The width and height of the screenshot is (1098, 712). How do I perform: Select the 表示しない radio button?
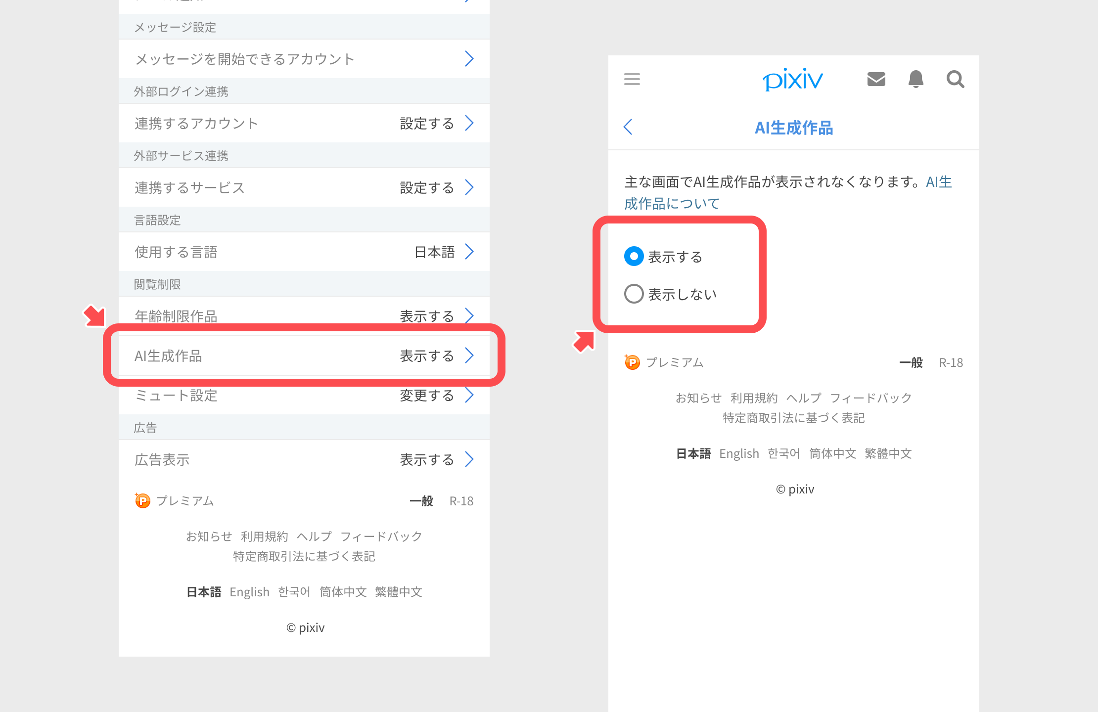[x=634, y=294]
